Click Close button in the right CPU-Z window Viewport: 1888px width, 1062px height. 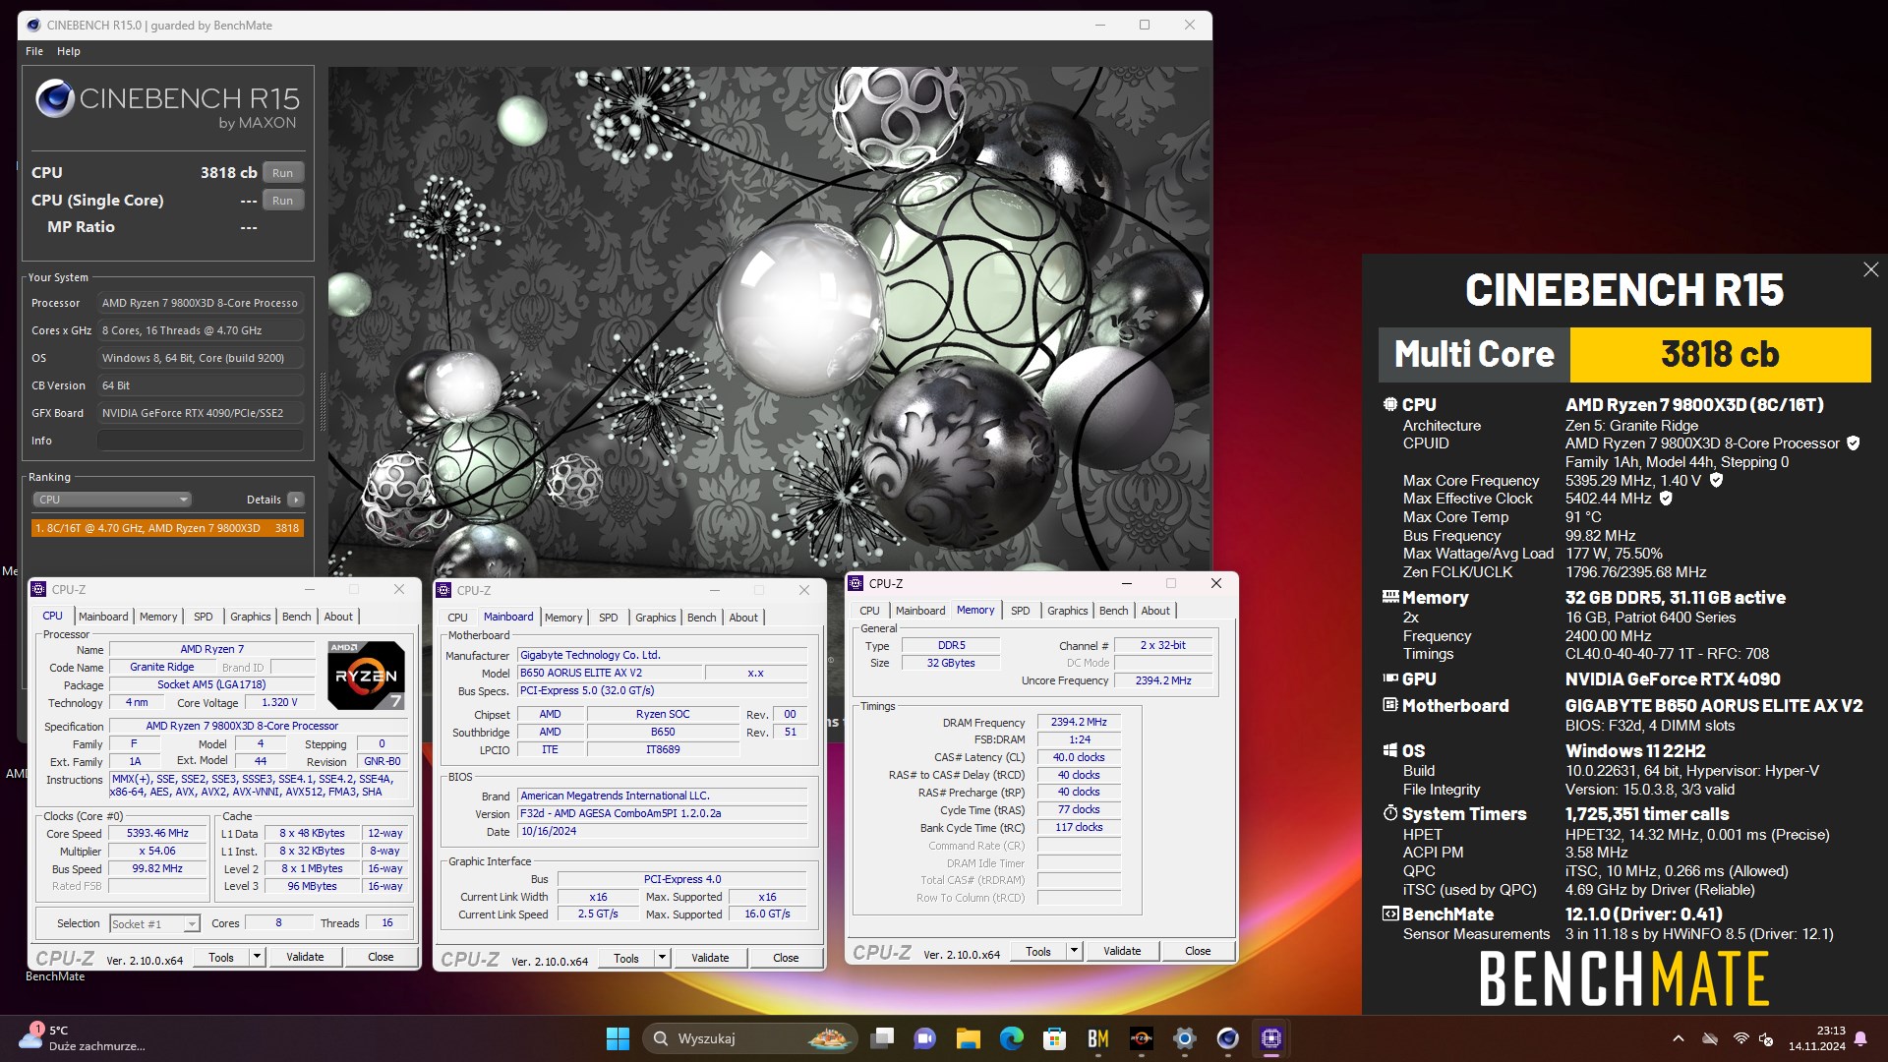pyautogui.click(x=1198, y=951)
